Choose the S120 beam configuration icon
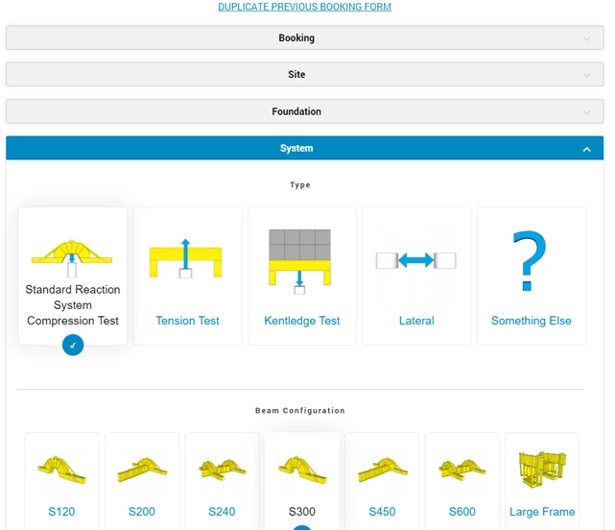Viewport: 615px width, 530px height. pos(61,469)
